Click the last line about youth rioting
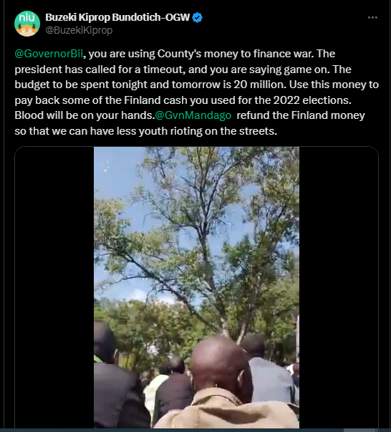The image size is (391, 432). pos(145,131)
